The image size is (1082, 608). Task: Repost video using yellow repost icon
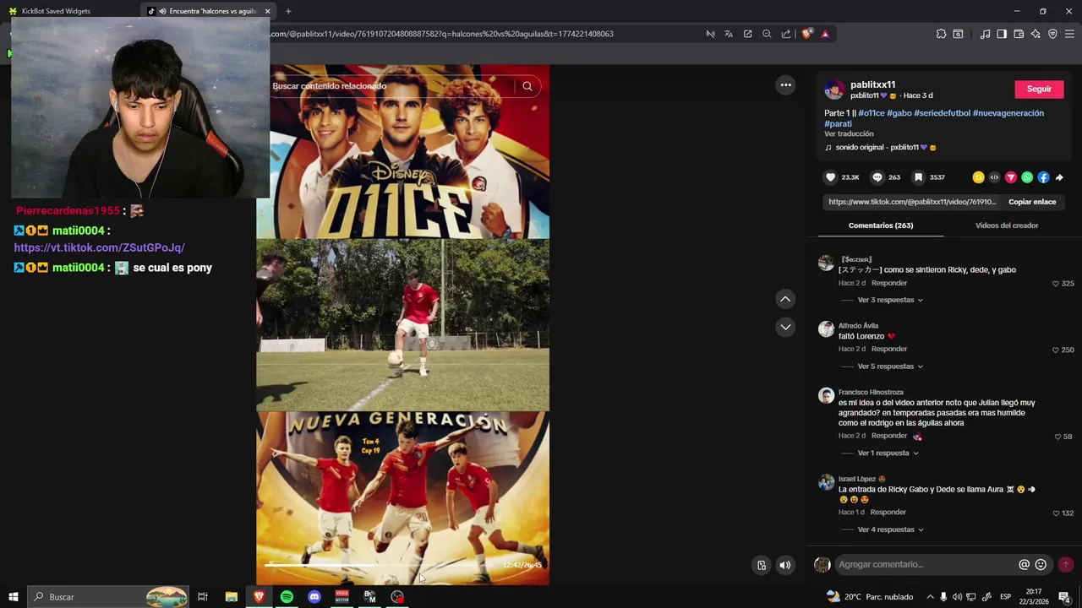tap(978, 177)
